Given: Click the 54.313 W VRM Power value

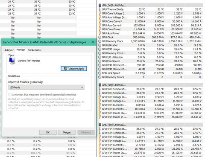Looking at the screenshot, I should (176, 113).
